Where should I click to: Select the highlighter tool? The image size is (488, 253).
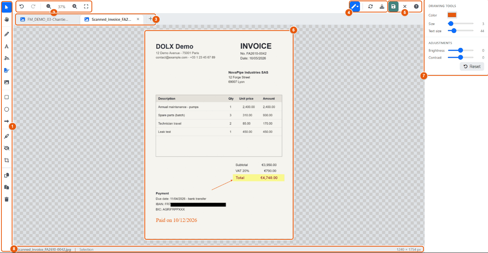click(x=6, y=136)
